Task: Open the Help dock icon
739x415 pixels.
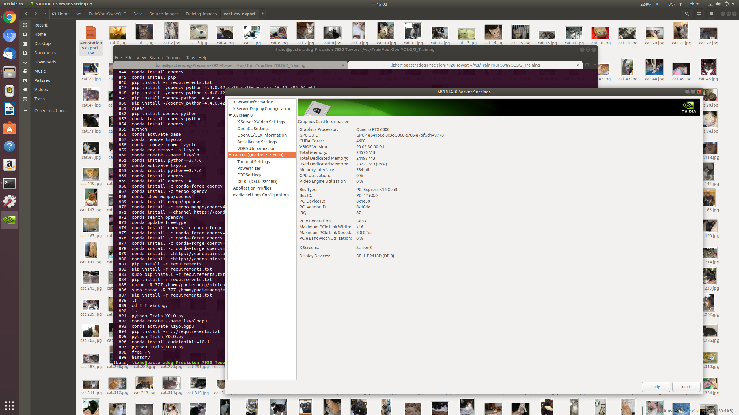Action: [x=10, y=146]
